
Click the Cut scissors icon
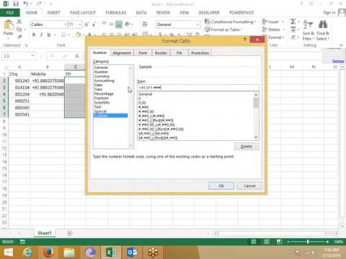19,22
